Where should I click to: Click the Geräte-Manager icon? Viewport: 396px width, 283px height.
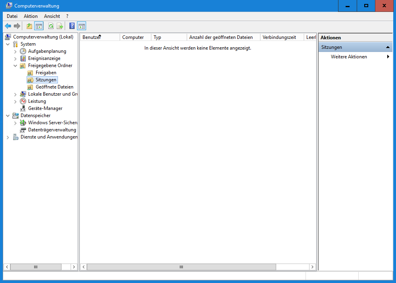[x=23, y=108]
